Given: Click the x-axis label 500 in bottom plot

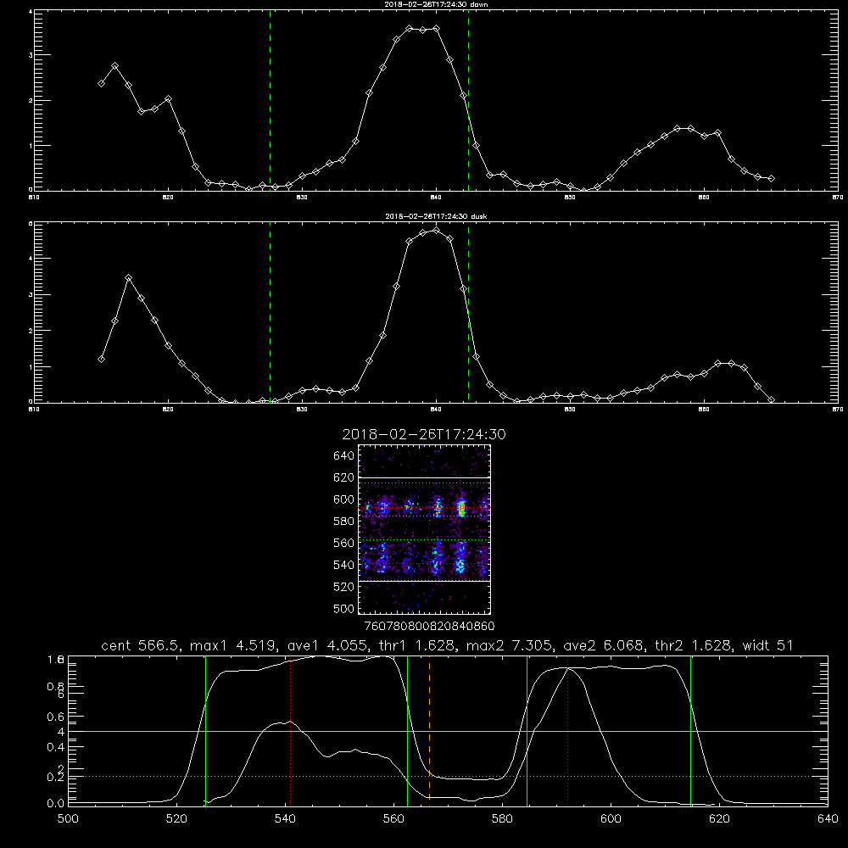Looking at the screenshot, I should [68, 818].
